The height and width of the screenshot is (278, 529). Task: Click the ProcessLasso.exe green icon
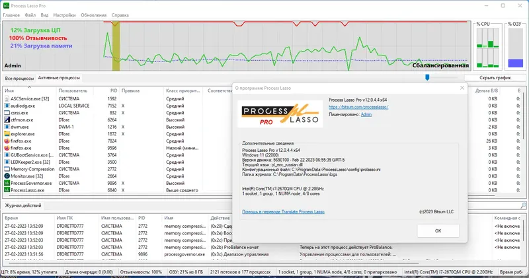coord(7,190)
